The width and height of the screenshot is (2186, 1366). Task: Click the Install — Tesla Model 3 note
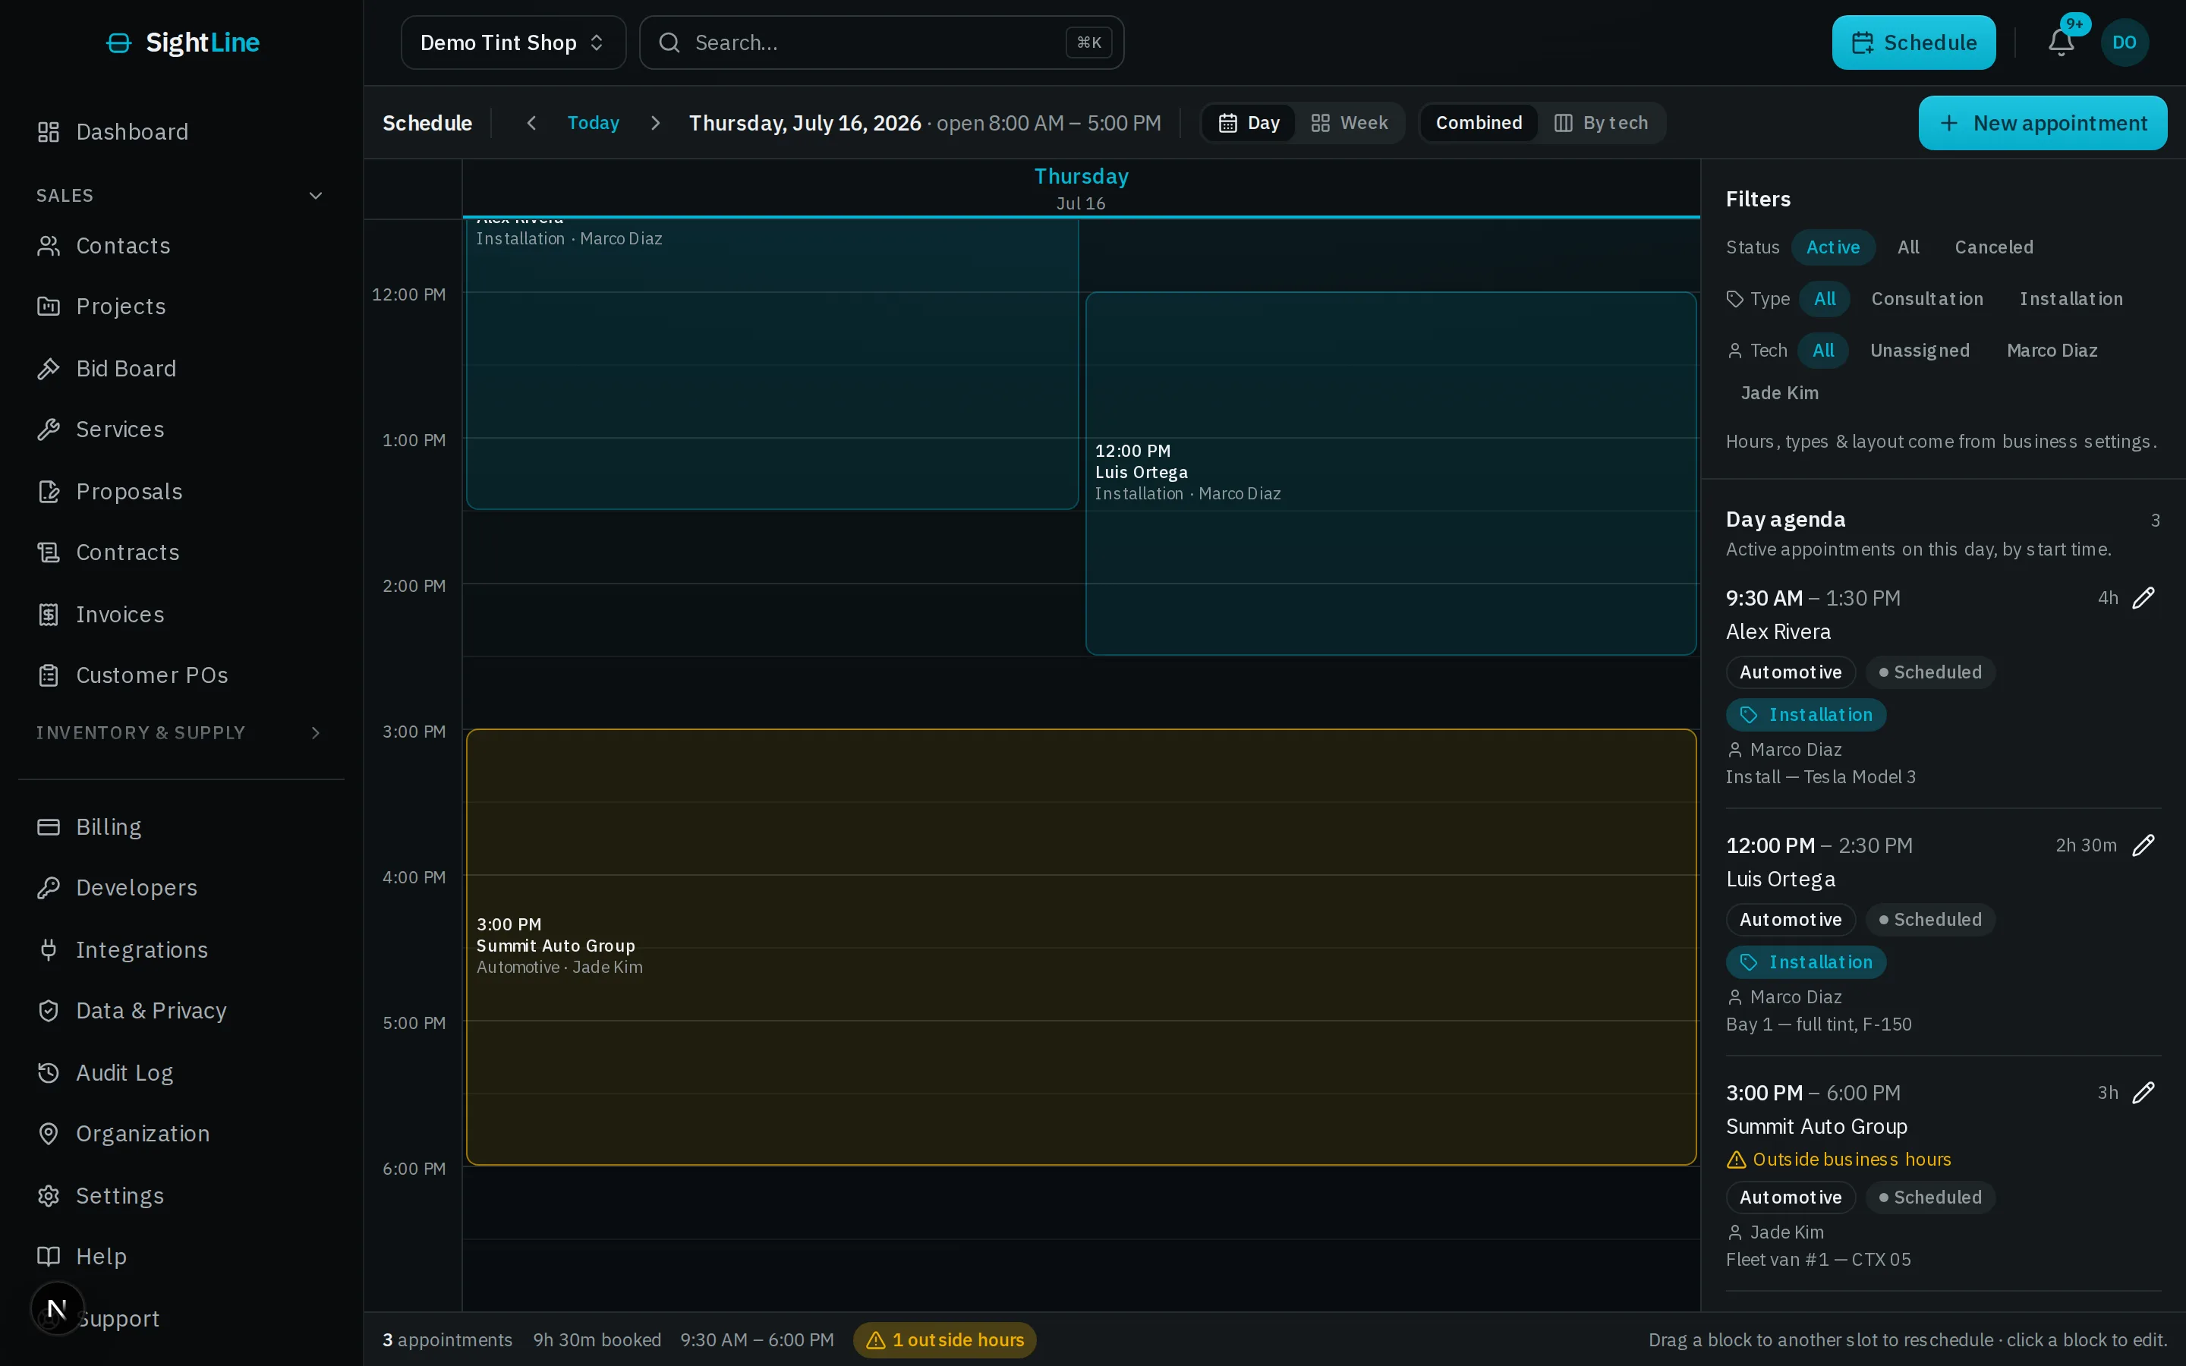[1820, 777]
